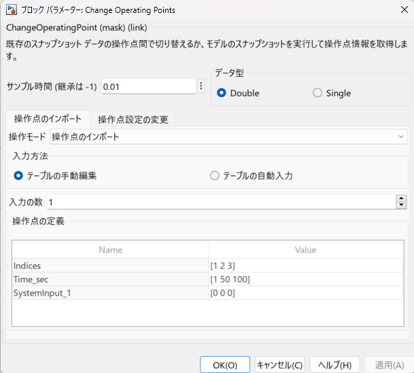Close the Change Operating Points dialog
The image size is (414, 373).
404,10
